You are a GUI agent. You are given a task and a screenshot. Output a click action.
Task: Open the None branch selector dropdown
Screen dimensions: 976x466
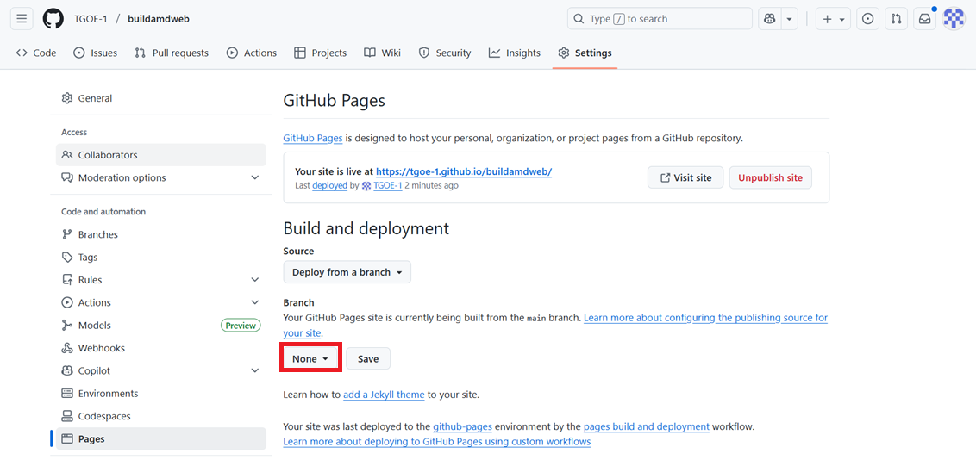tap(310, 359)
